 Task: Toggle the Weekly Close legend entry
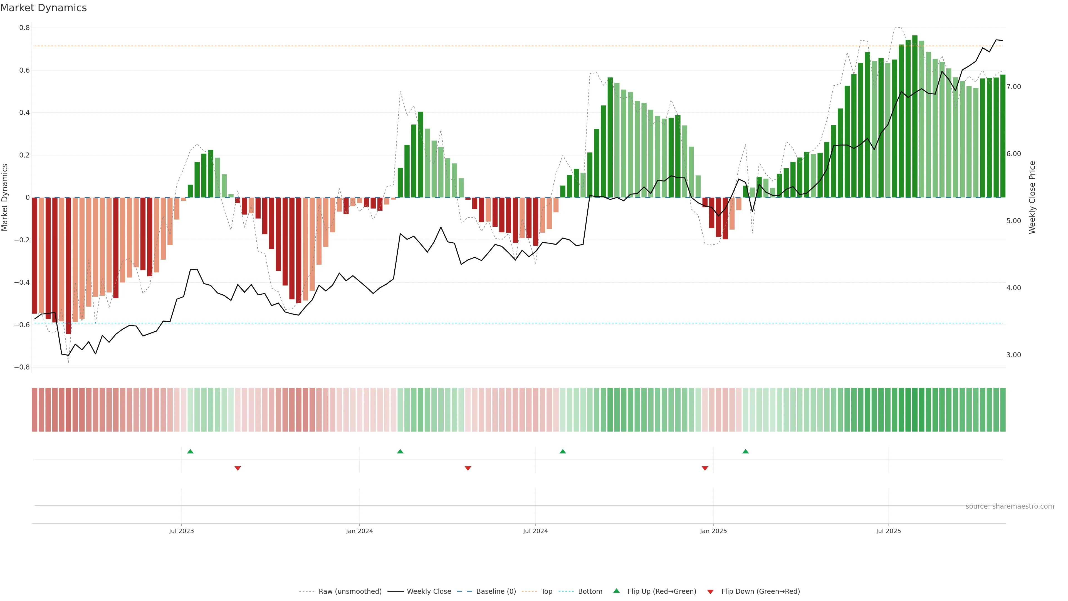[x=429, y=592]
